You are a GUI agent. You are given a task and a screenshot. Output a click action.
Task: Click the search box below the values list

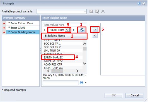point(60,83)
